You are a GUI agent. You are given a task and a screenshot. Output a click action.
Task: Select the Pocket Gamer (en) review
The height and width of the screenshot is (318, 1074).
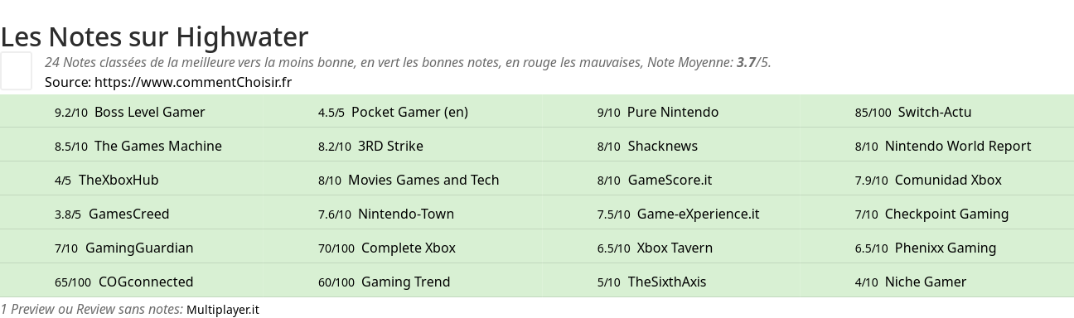click(409, 112)
